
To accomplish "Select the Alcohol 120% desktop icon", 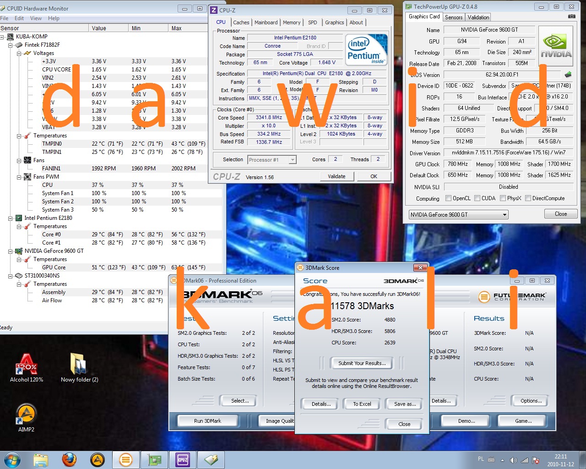I will [27, 368].
